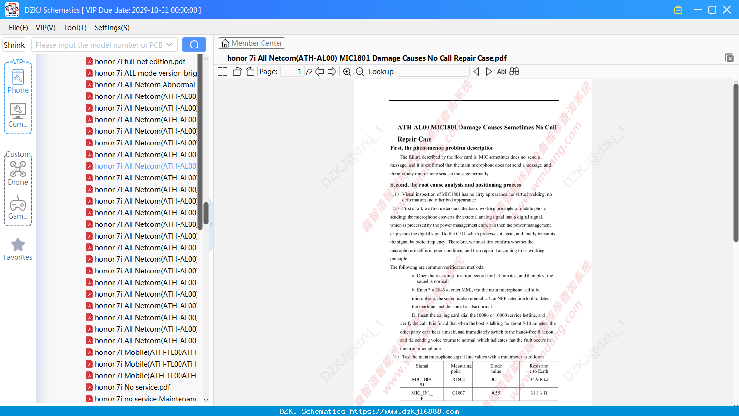The image size is (739, 416).
Task: Open the Member Center
Action: point(251,43)
